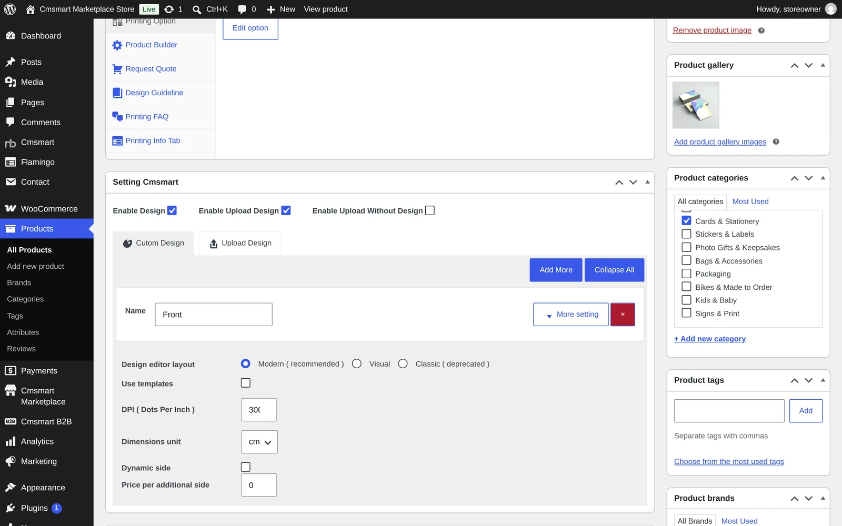Collapse the Product categories panel
This screenshot has width=842, height=526.
823,178
